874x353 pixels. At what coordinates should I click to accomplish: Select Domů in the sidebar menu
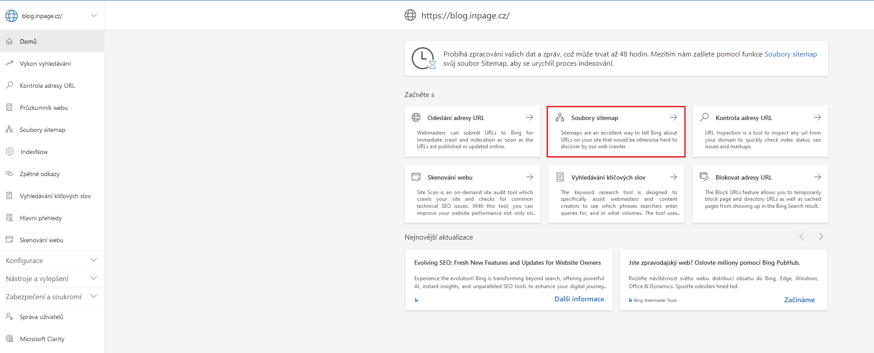click(28, 41)
